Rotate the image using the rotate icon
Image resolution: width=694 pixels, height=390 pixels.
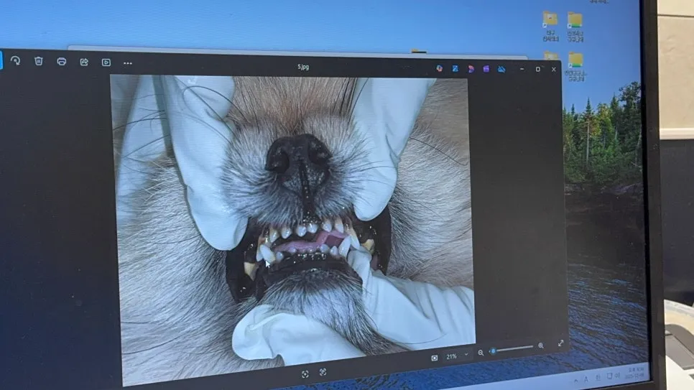16,60
